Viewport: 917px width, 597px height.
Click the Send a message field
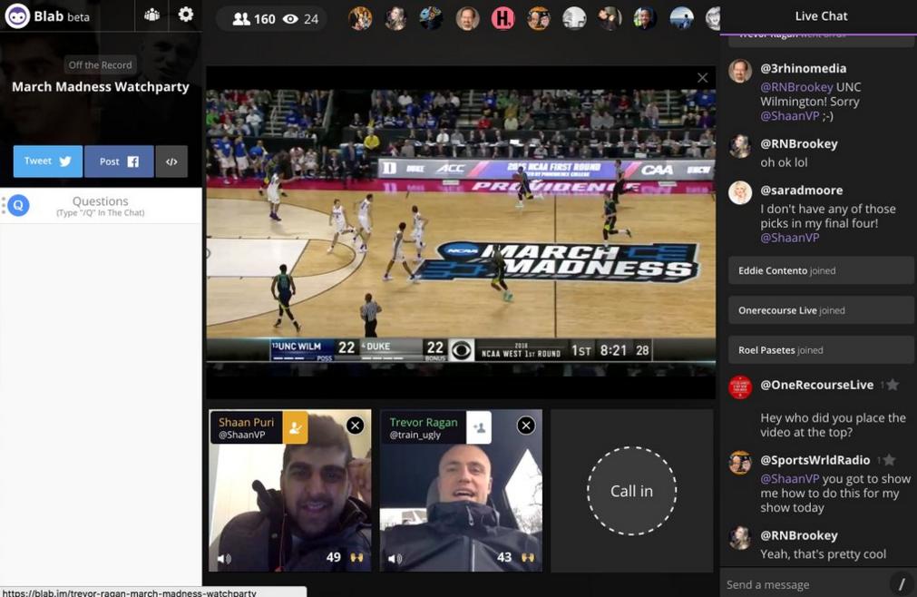coord(805,584)
